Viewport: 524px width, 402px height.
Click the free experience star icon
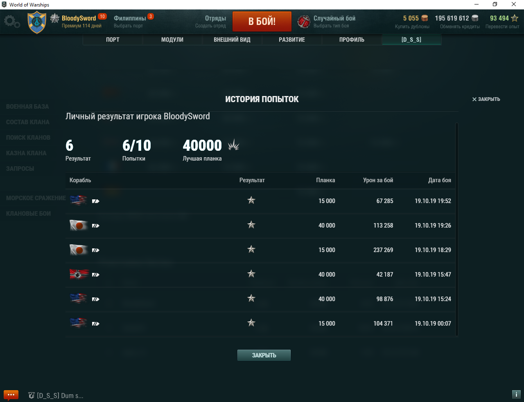click(515, 18)
